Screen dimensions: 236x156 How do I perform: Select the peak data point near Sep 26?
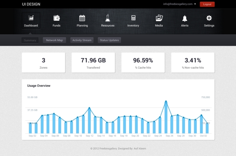pyautogui.click(x=166, y=101)
